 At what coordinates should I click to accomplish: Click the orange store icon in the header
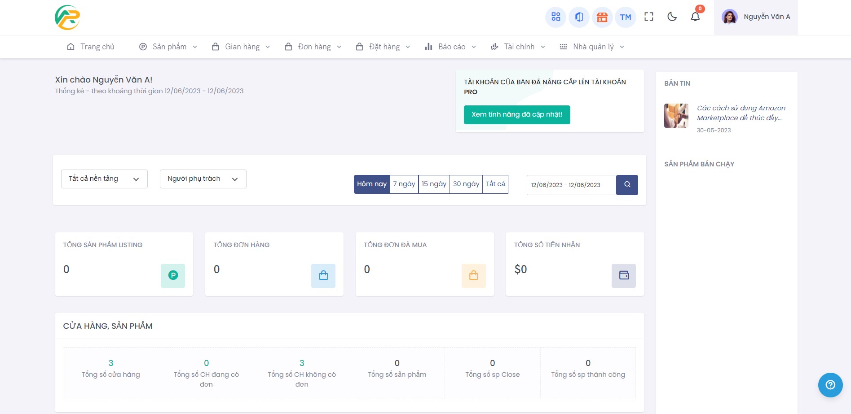(x=602, y=17)
